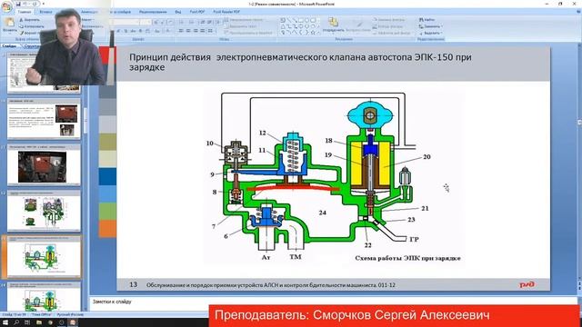Select slide 11 thumbnail with dark photo
Viewport: 582px width, 327px height.
click(44, 165)
